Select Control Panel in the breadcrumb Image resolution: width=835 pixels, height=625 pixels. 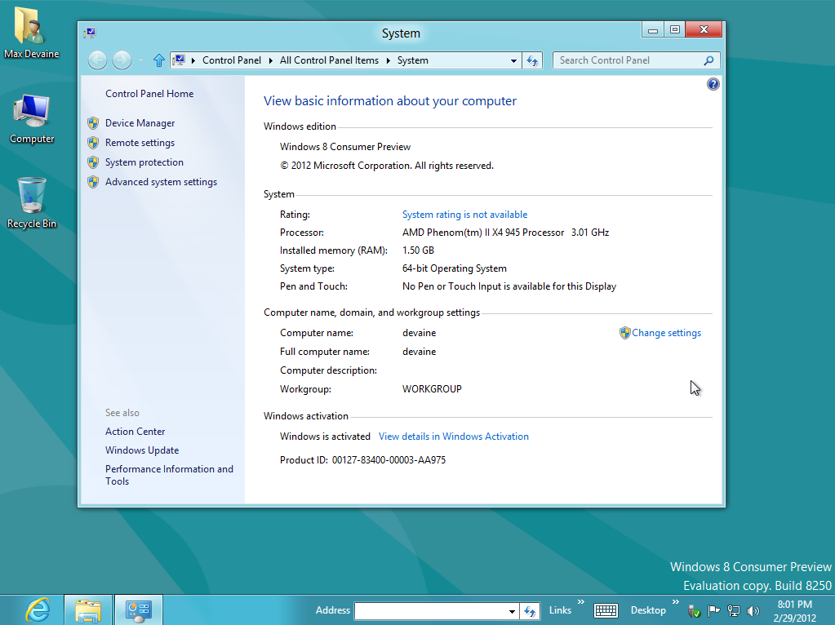(232, 60)
